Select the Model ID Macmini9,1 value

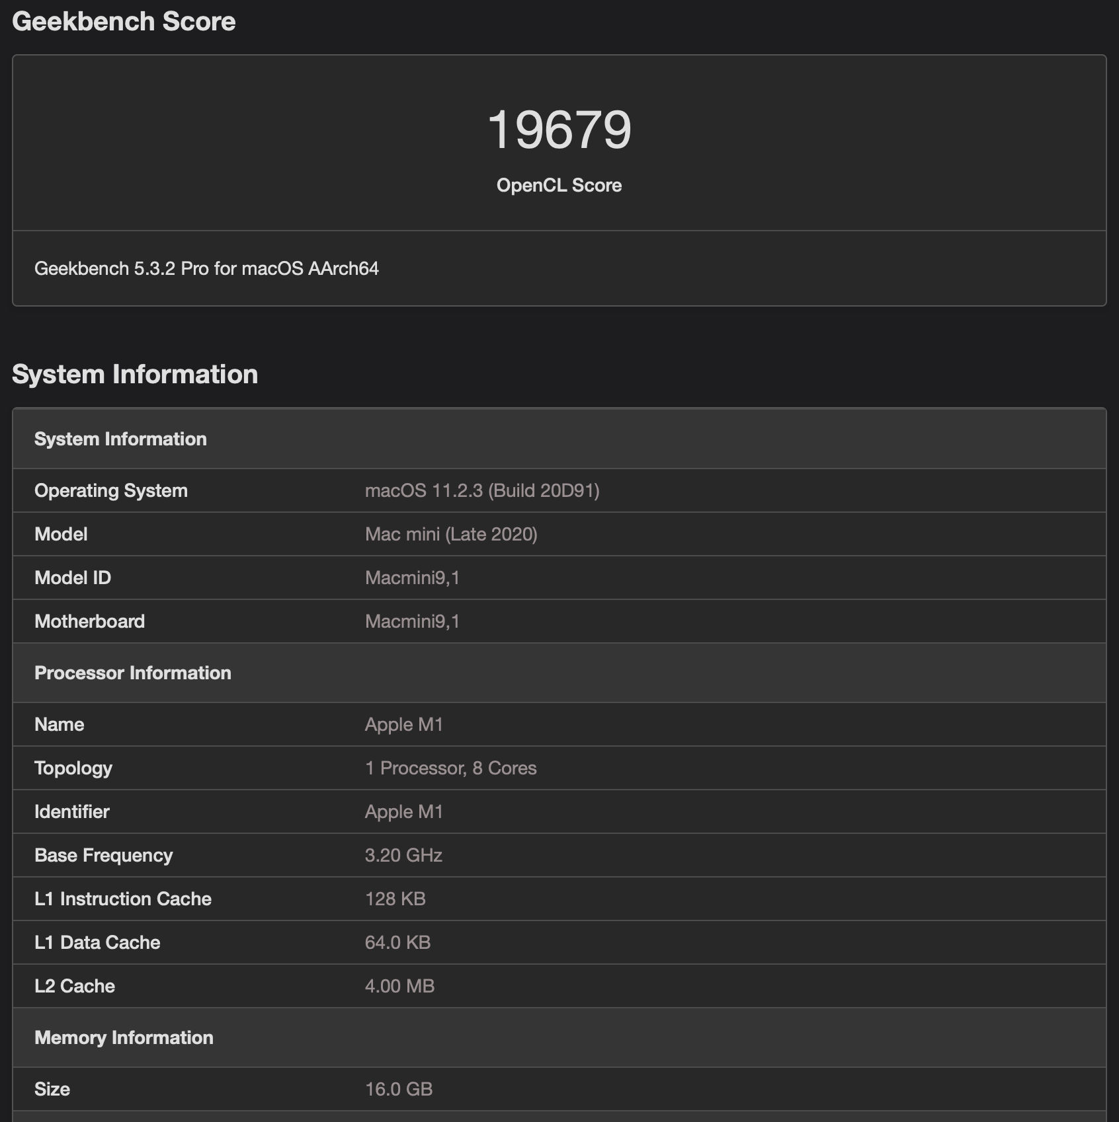tap(413, 578)
